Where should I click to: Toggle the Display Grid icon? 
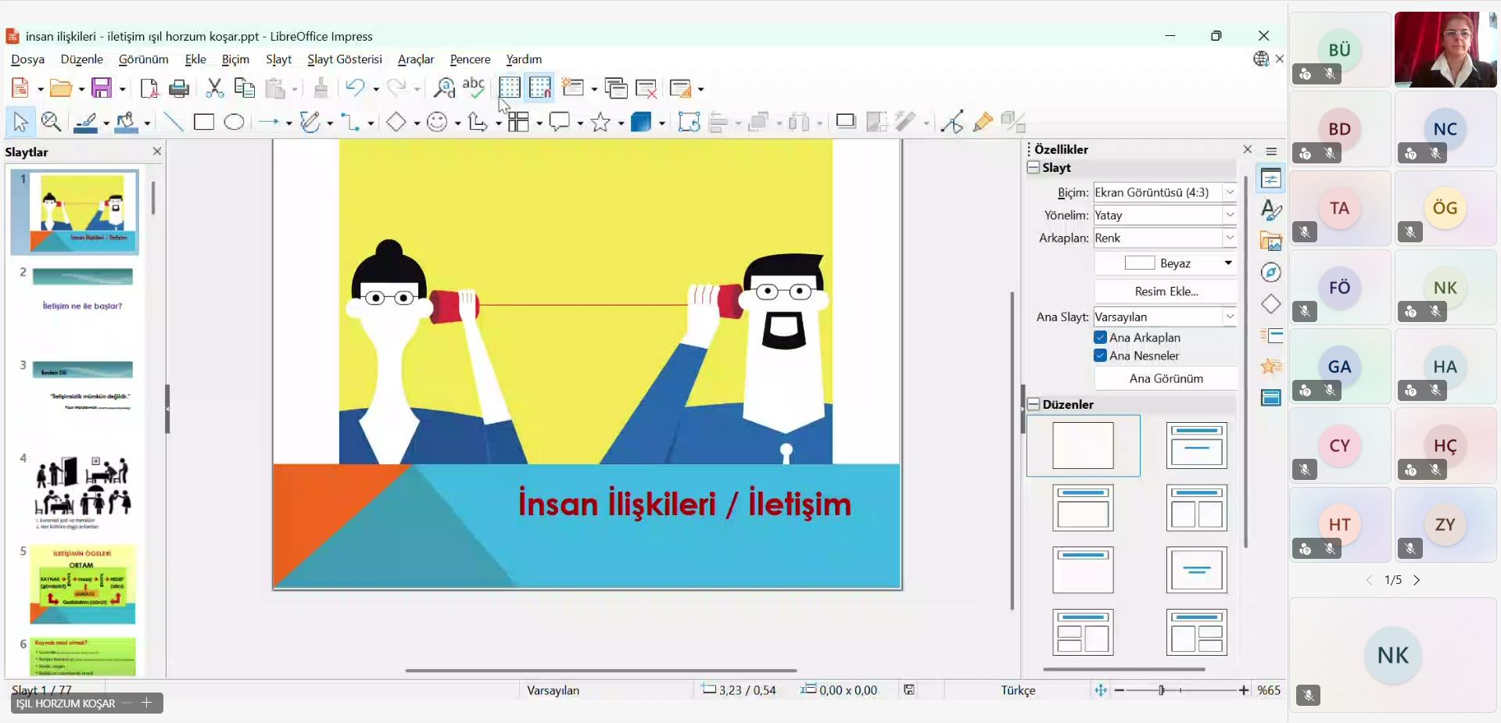[x=509, y=88]
